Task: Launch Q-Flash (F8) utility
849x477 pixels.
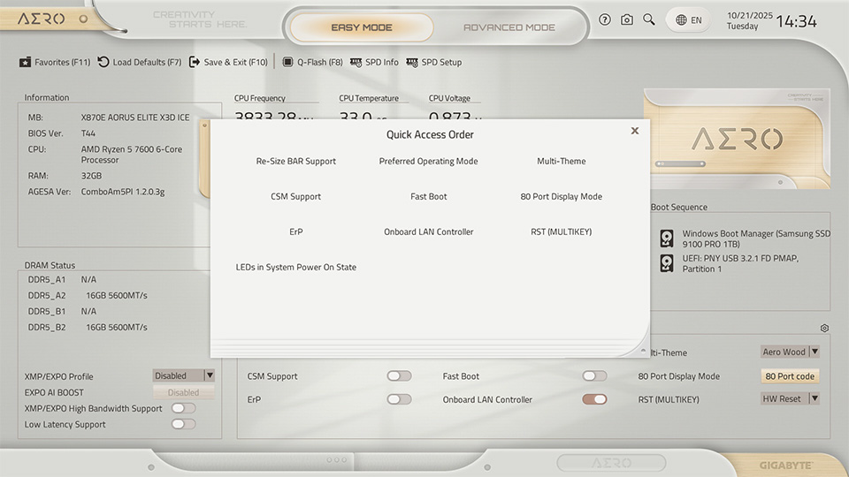Action: pyautogui.click(x=312, y=63)
